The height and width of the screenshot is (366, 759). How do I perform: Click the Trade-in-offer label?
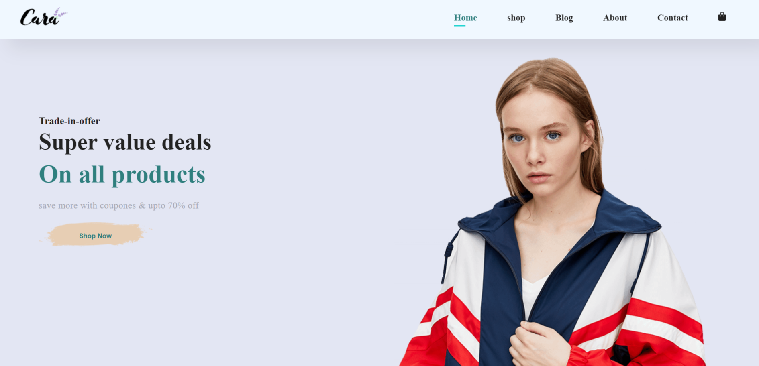pos(69,121)
